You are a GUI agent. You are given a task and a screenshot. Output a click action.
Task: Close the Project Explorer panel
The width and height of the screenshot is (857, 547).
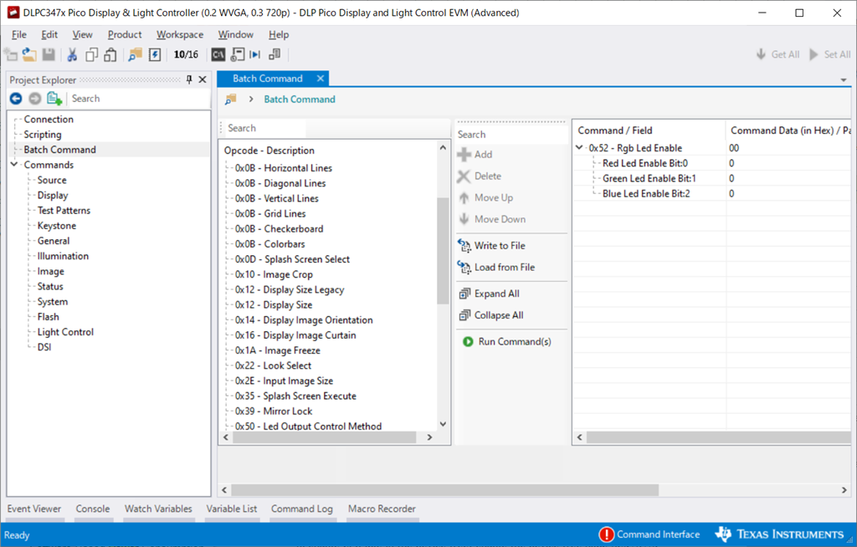(203, 79)
